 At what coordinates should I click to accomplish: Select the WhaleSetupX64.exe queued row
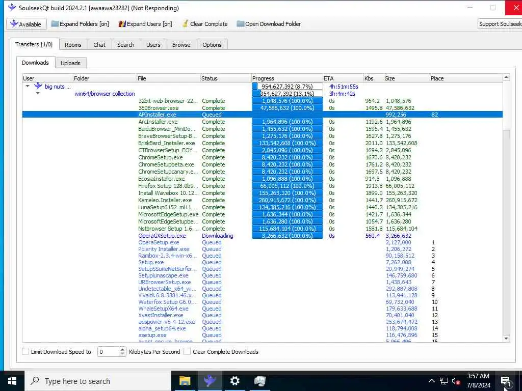263,309
